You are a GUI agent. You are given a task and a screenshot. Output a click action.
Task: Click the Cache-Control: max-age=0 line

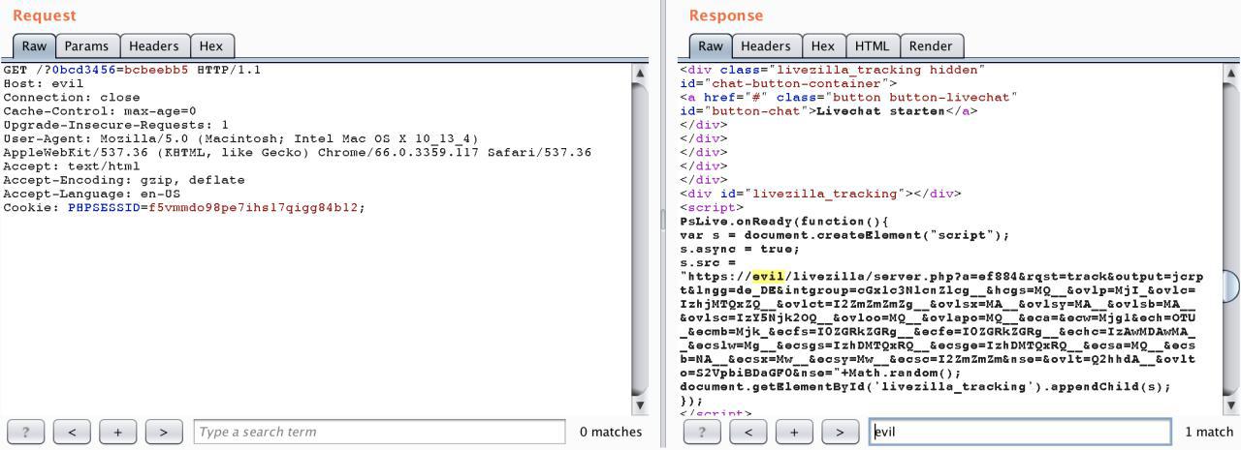[100, 111]
